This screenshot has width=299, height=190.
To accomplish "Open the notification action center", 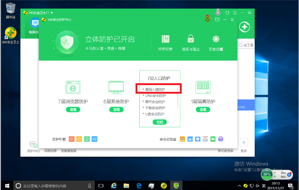I will (x=290, y=186).
